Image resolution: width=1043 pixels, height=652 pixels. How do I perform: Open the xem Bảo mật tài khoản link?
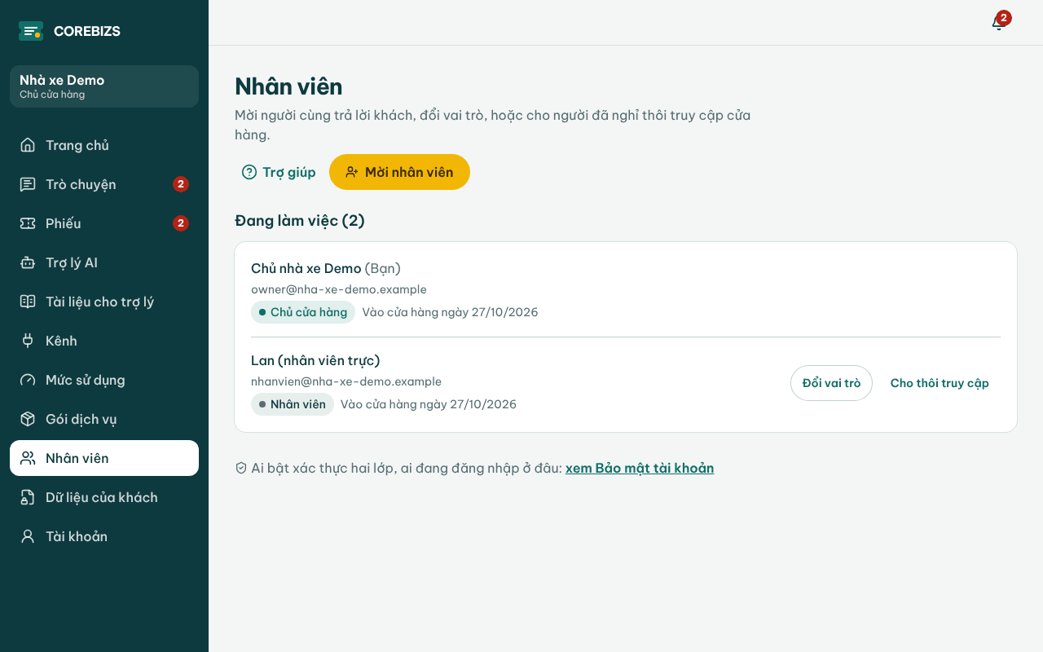[640, 468]
